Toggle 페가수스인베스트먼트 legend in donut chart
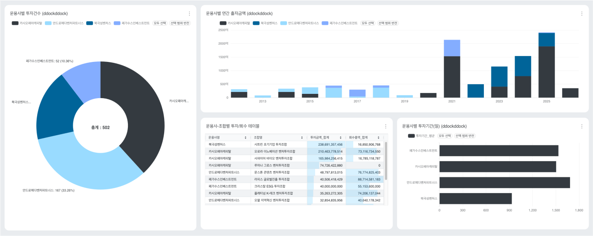Screen dimensions: 593x236 132,23
